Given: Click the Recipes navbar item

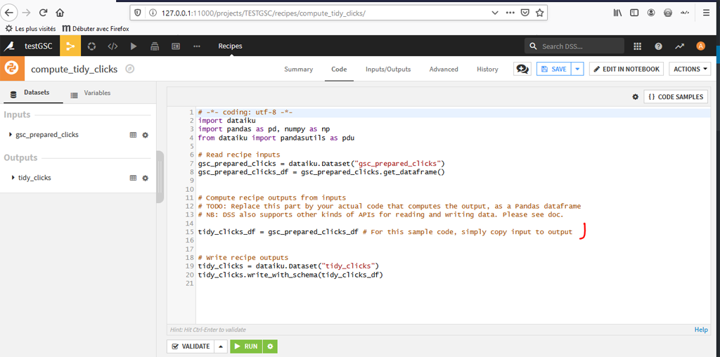Looking at the screenshot, I should 230,46.
